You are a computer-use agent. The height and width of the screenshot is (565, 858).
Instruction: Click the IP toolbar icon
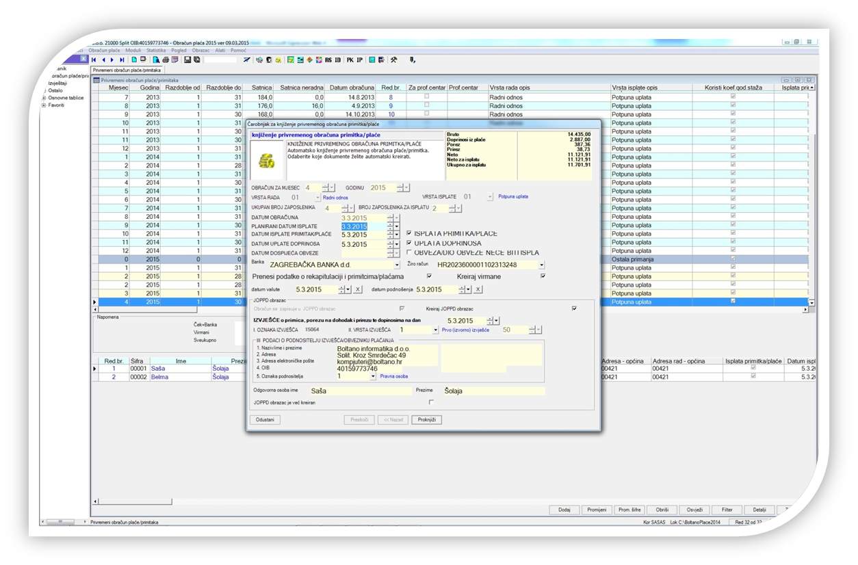tap(360, 60)
